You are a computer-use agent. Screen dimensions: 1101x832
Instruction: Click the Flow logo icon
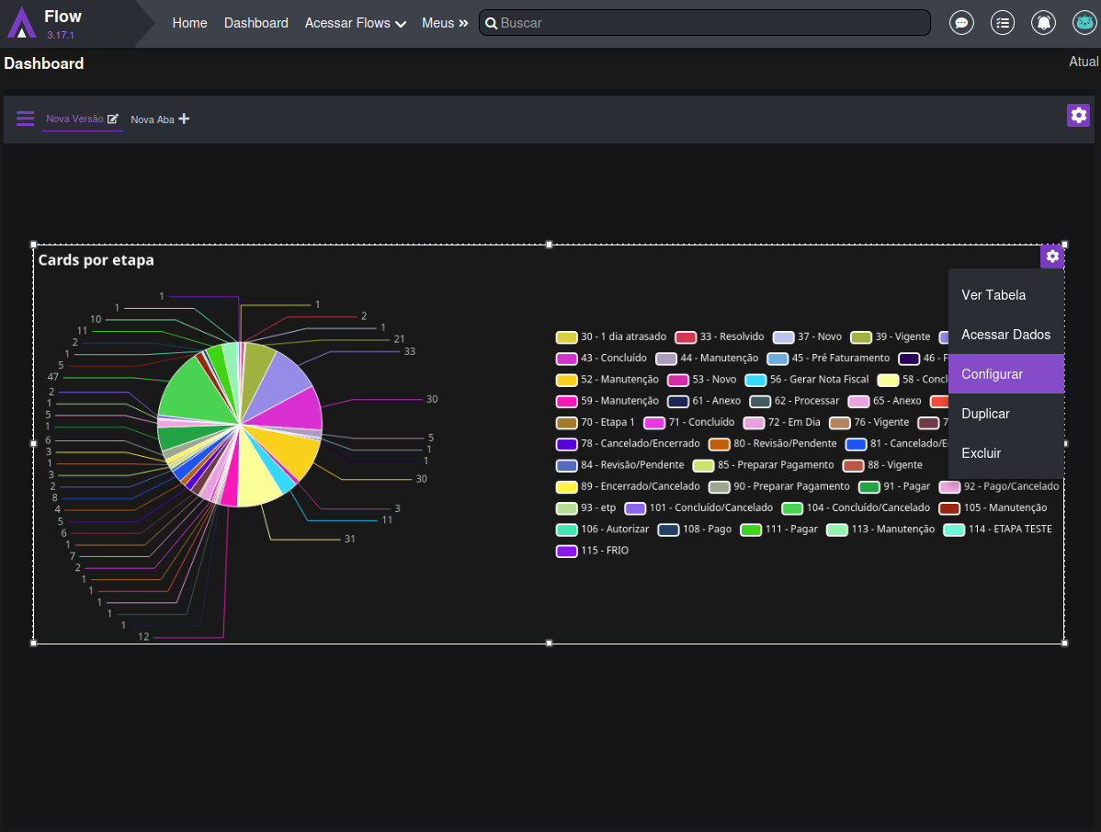[x=22, y=23]
